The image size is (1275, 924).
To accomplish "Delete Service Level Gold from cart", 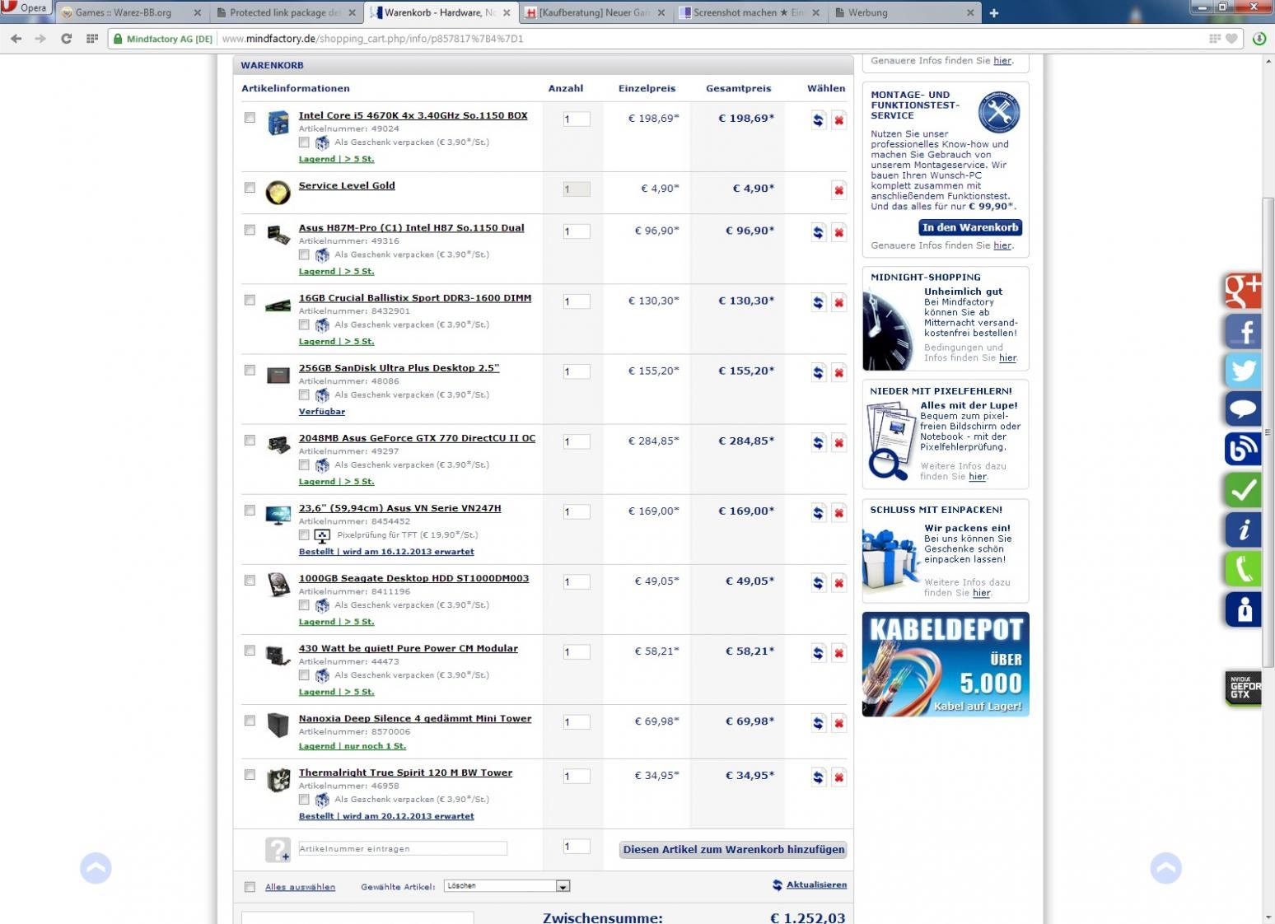I will pos(838,190).
